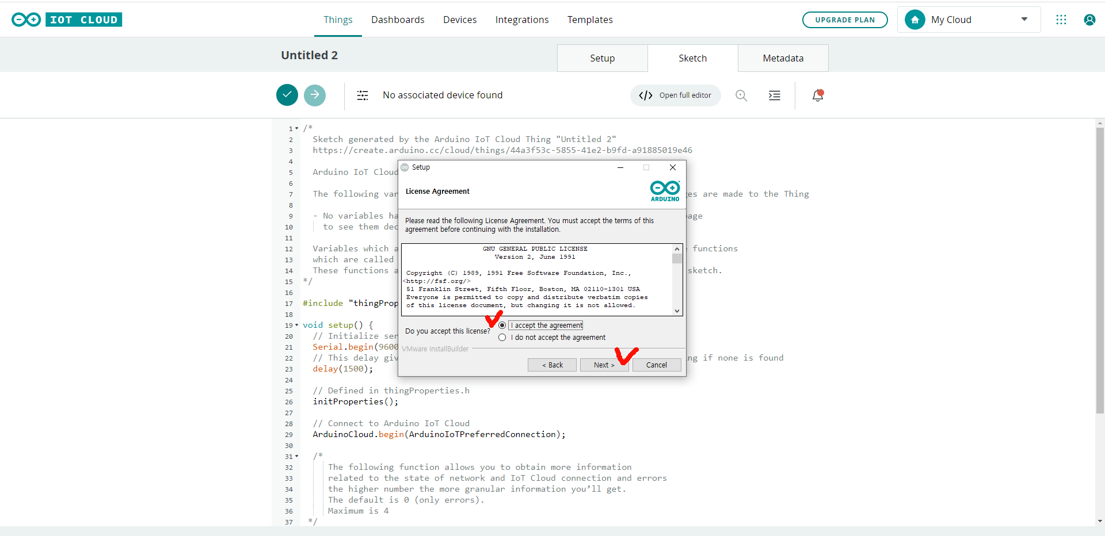
Task: Upload the sketch with the arrow button
Action: pyautogui.click(x=315, y=95)
